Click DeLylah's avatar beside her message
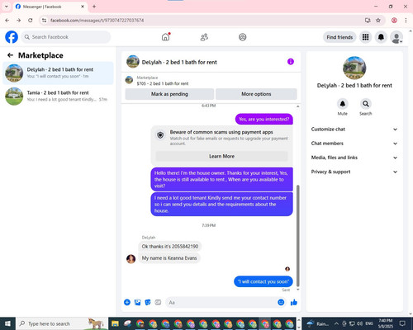 pos(131,259)
